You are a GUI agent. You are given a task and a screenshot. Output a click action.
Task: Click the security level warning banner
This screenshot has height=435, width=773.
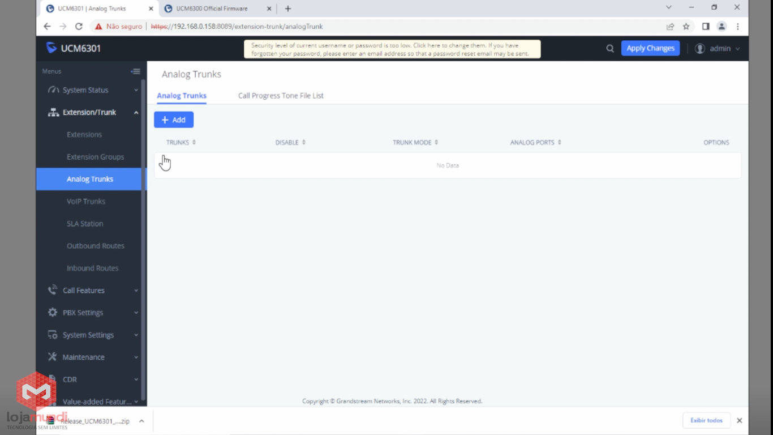[x=392, y=49]
